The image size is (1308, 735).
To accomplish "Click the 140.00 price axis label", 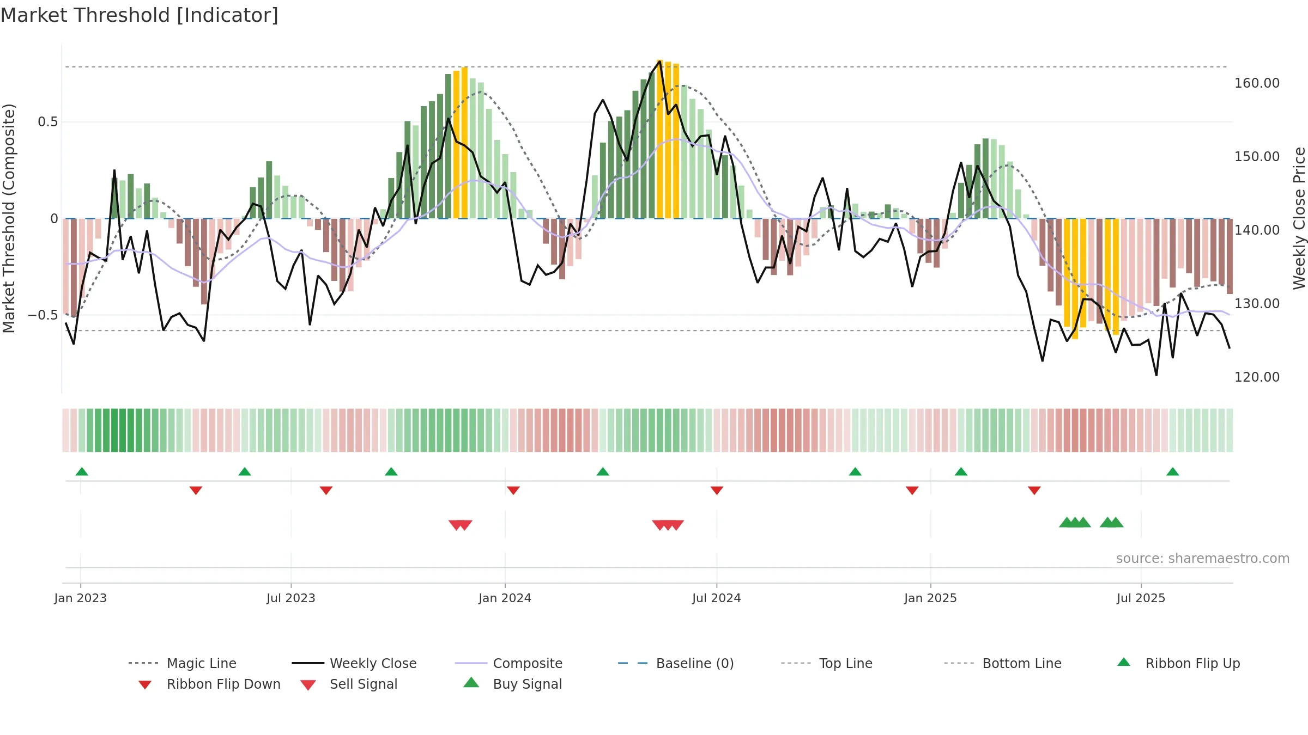I will click(1257, 230).
